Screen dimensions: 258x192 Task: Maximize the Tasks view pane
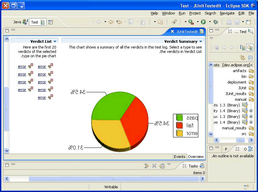pos(7,165)
